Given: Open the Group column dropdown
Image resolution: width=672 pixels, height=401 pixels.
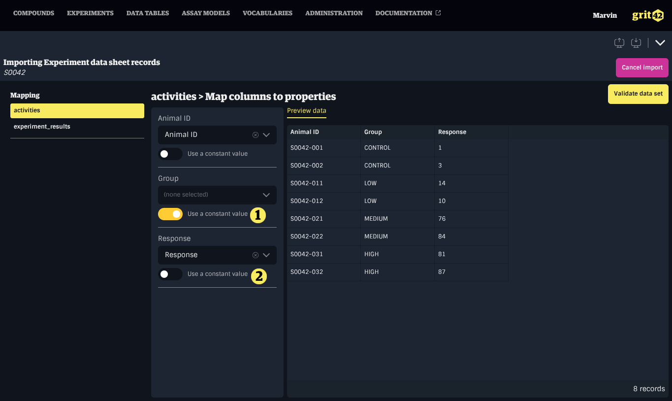Looking at the screenshot, I should [x=217, y=195].
